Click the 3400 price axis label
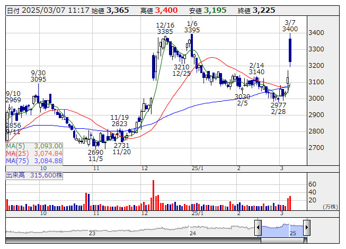346x249 pixels. click(316, 33)
